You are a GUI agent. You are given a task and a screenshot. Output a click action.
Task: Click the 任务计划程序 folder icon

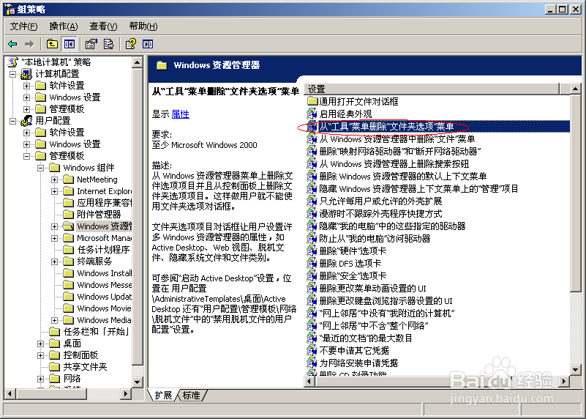click(68, 250)
